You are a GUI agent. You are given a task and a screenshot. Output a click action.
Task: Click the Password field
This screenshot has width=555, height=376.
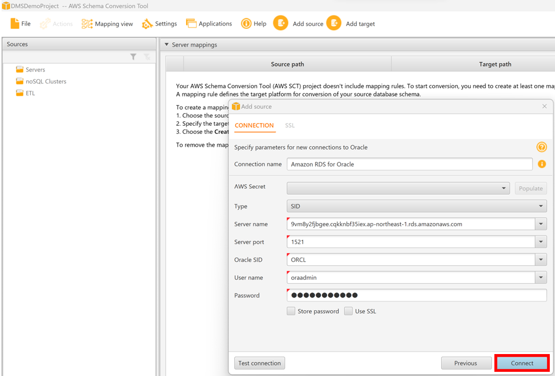click(417, 296)
